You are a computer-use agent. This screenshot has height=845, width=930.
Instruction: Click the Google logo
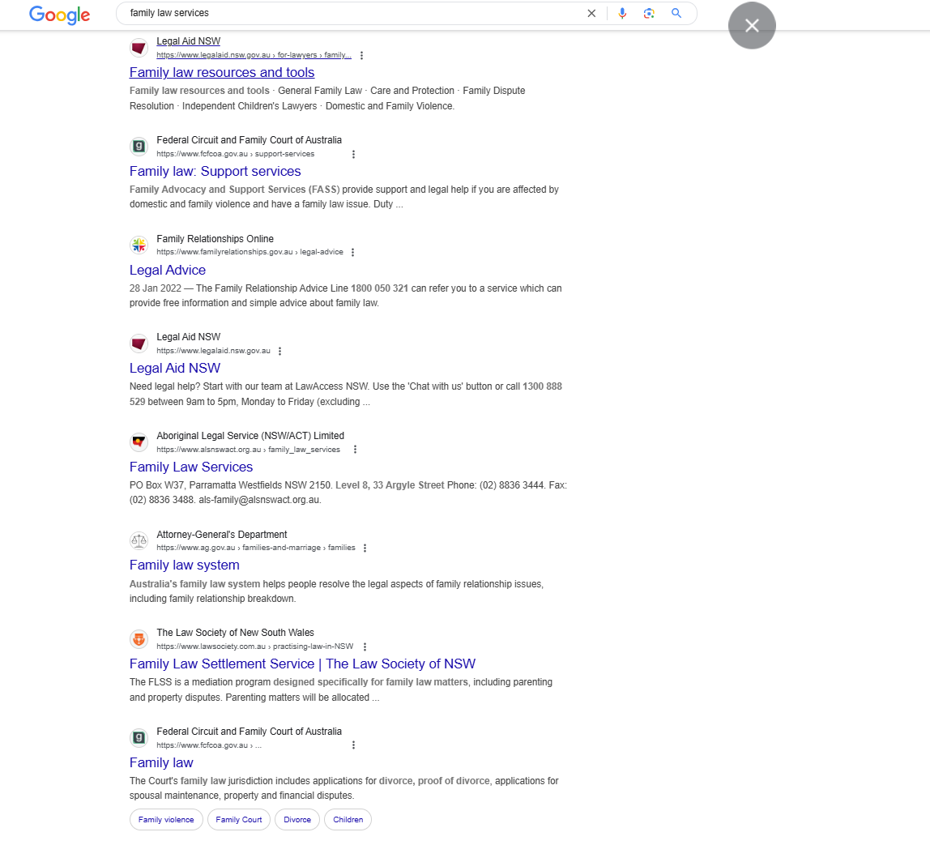click(x=59, y=15)
